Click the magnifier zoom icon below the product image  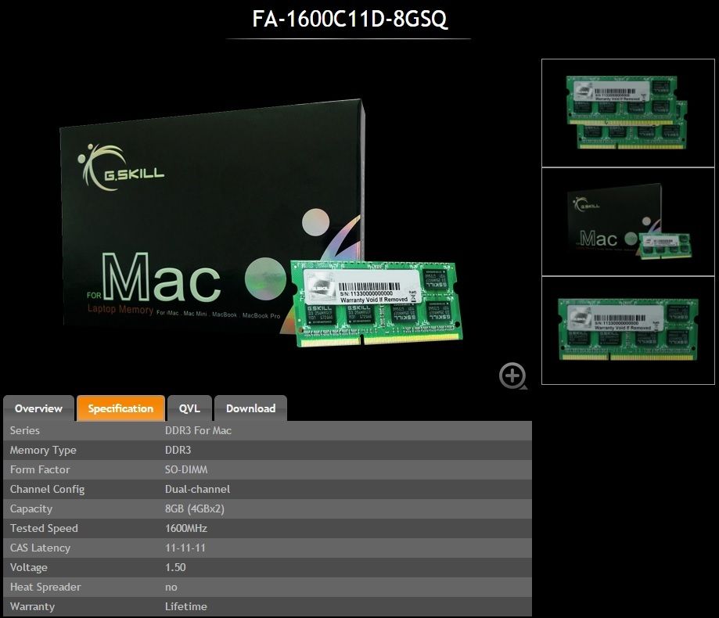pos(512,376)
